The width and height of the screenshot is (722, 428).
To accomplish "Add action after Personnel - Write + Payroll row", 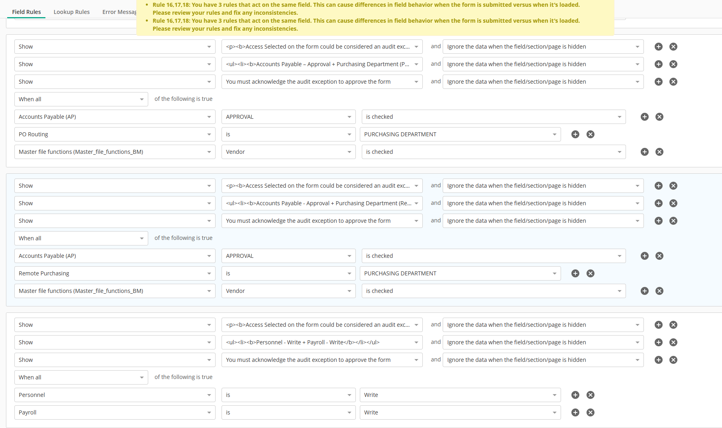I will [659, 342].
